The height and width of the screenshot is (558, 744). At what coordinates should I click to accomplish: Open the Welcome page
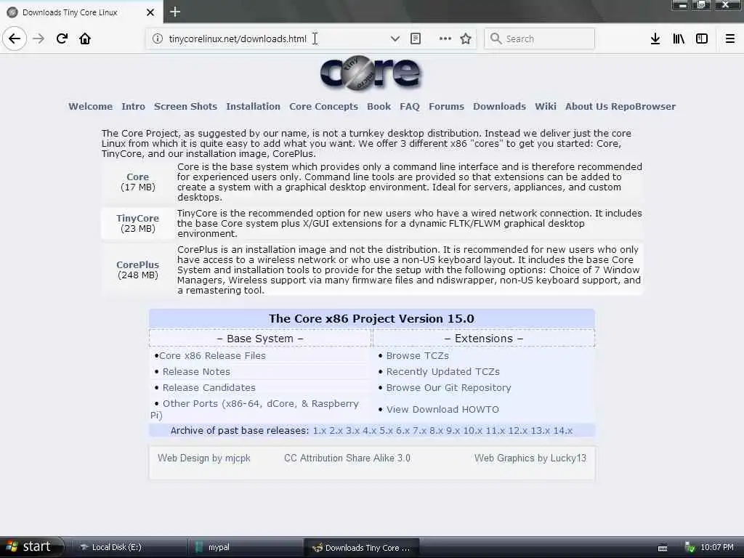point(91,106)
